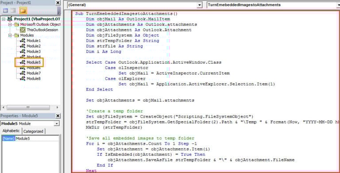Click the Project panel horizontal scrollbar

click(x=31, y=108)
